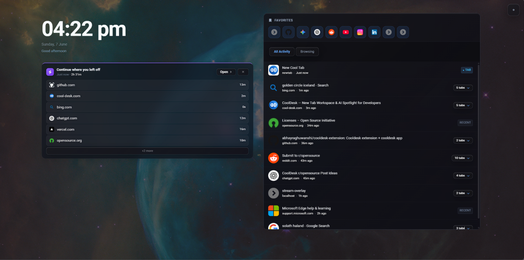This screenshot has width=524, height=260.
Task: Expand 5 tabs for golden circle iceland
Action: (x=463, y=88)
